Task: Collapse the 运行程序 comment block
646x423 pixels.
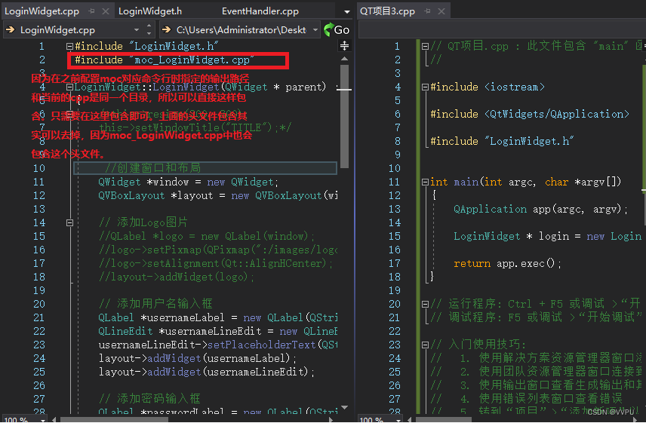Action: tap(425, 304)
